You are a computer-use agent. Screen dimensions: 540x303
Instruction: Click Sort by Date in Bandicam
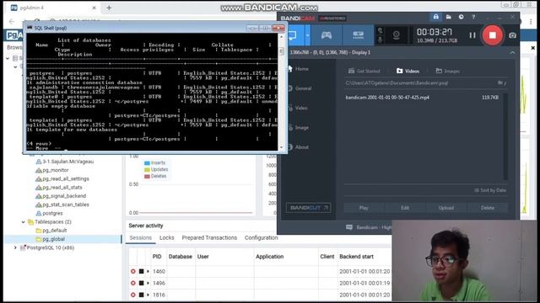(x=490, y=190)
